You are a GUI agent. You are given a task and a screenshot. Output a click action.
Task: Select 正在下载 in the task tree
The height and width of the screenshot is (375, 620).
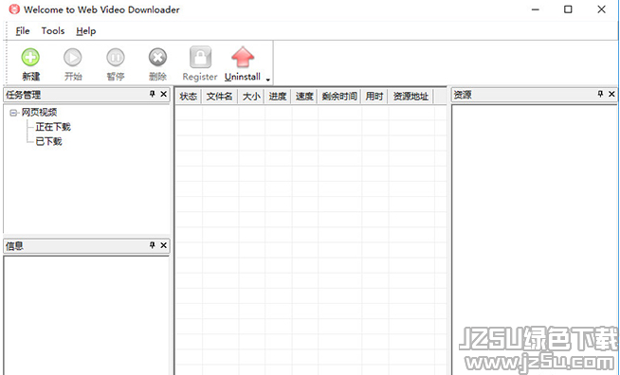tap(53, 127)
